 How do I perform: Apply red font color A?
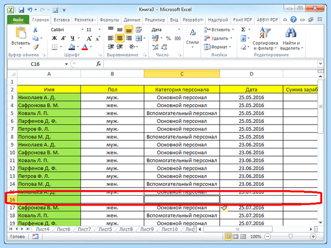coord(84,47)
